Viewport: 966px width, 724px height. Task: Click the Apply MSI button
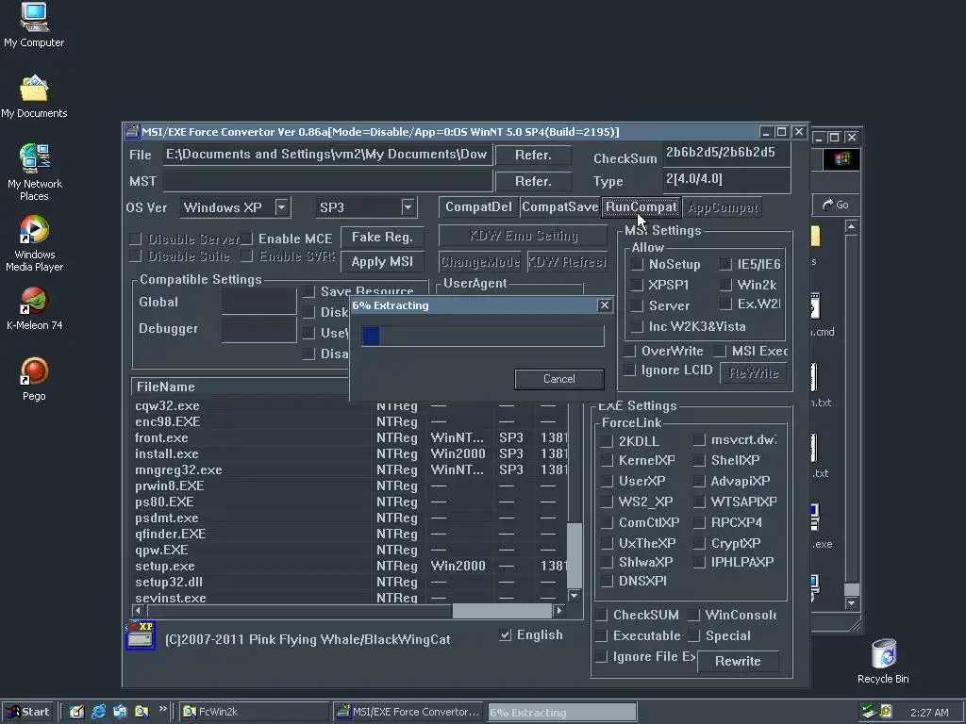pos(382,262)
